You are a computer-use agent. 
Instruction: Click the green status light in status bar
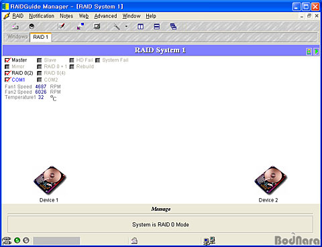coord(17,240)
